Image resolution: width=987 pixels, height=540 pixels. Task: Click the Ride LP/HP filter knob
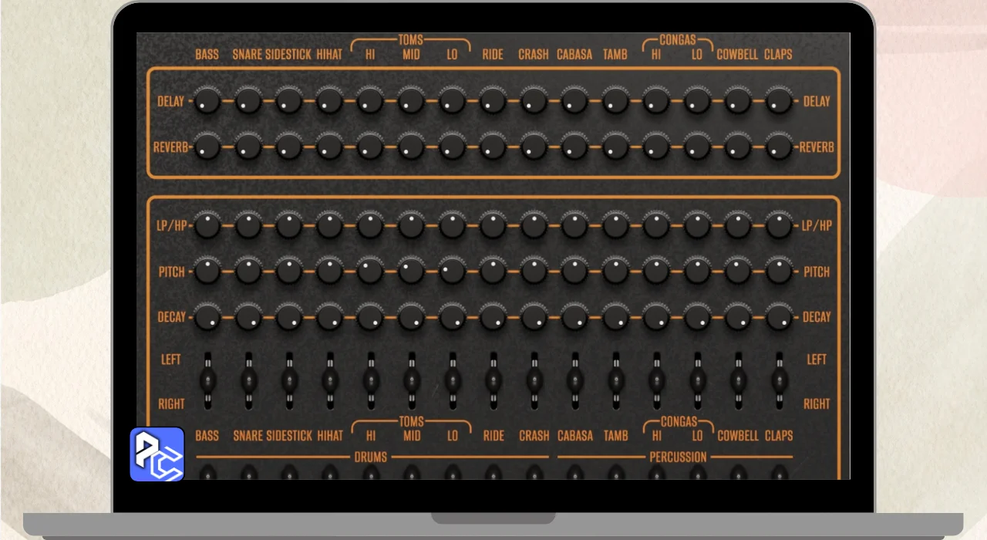[493, 225]
